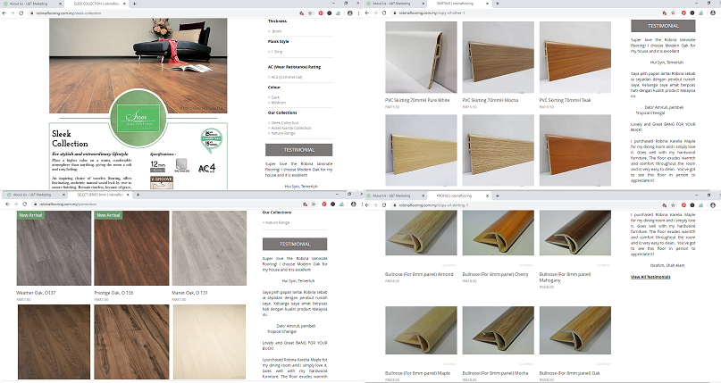The width and height of the screenshot is (721, 383).
Task: Reload the Skirting page
Action: tap(384, 12)
